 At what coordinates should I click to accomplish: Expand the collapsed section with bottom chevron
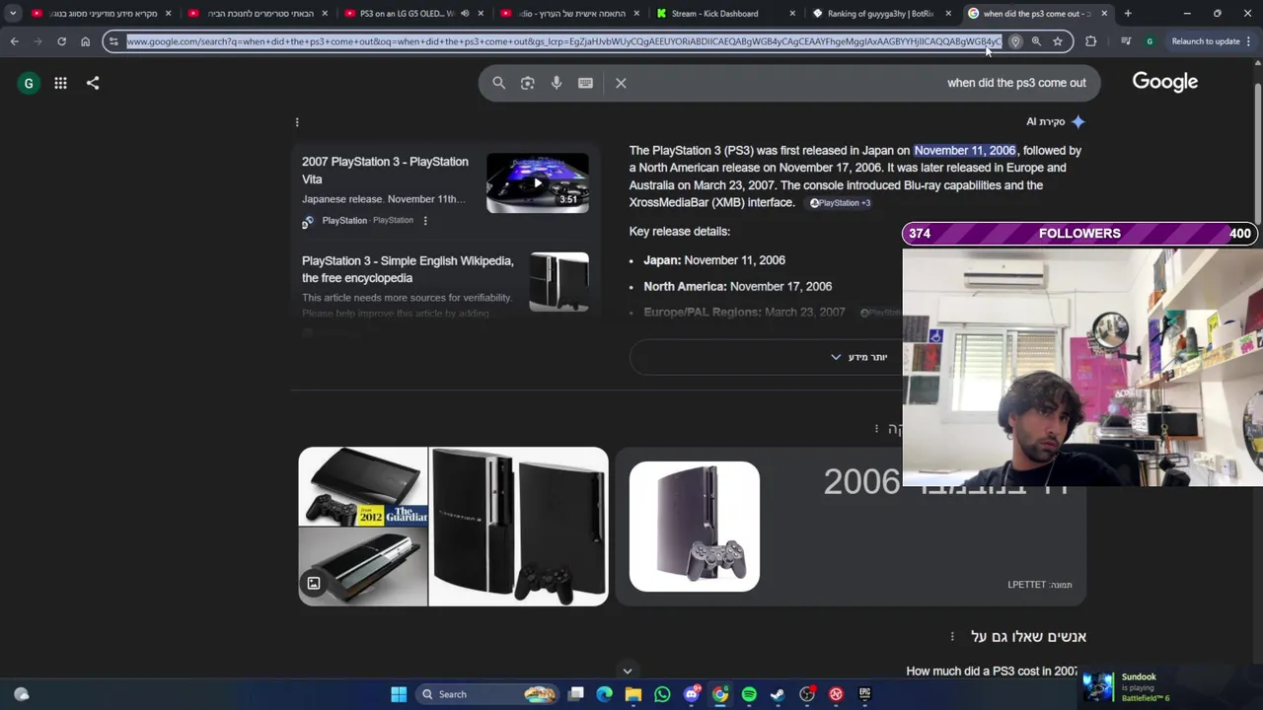pyautogui.click(x=627, y=672)
